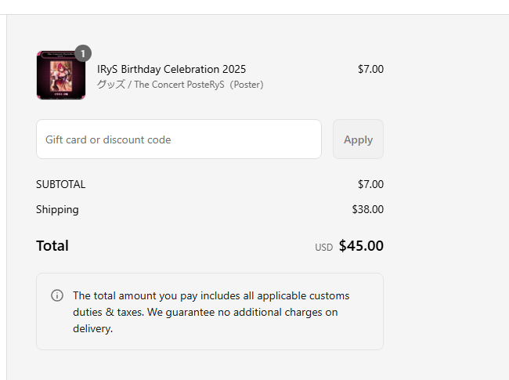Image resolution: width=509 pixels, height=380 pixels.
Task: Click the $38.00 shipping cost
Action: (367, 209)
